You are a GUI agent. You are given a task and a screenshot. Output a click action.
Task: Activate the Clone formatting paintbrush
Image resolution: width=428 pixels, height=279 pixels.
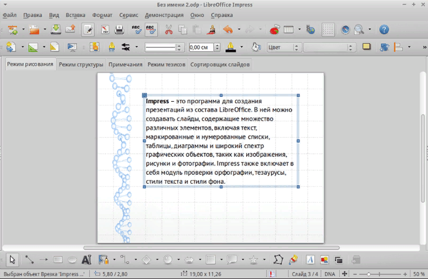coord(211,29)
